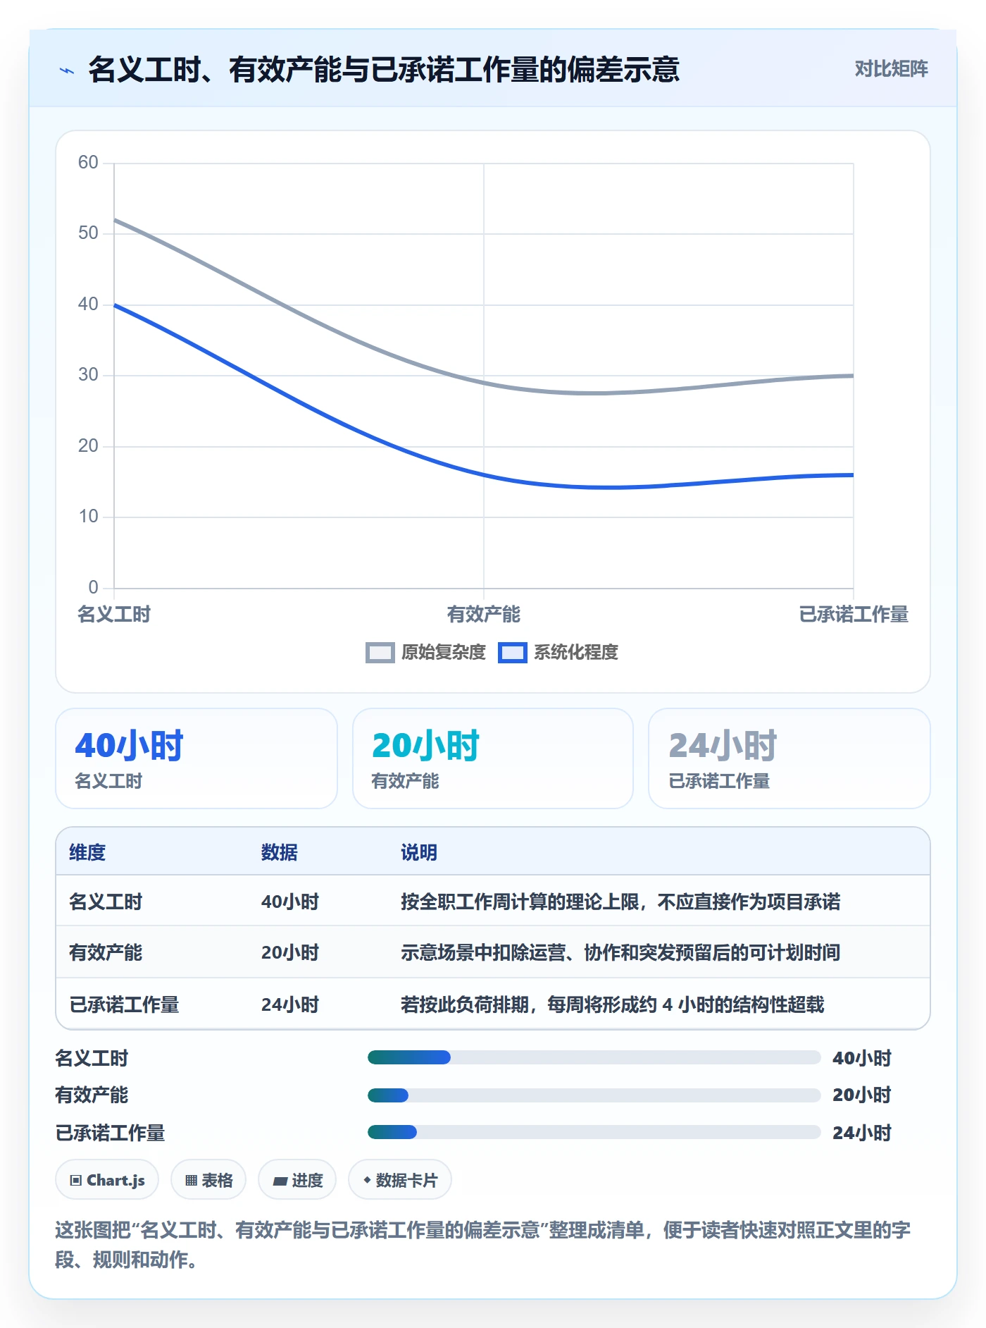Screen dimensions: 986x1328
Task: Click the 60 y-axis tick label
Action: point(88,162)
